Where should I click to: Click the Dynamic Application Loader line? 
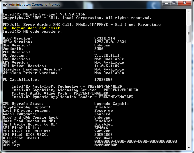(72, 97)
